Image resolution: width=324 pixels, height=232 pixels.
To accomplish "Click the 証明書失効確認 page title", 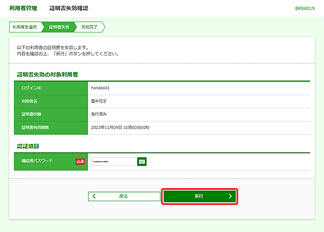I will tap(69, 8).
